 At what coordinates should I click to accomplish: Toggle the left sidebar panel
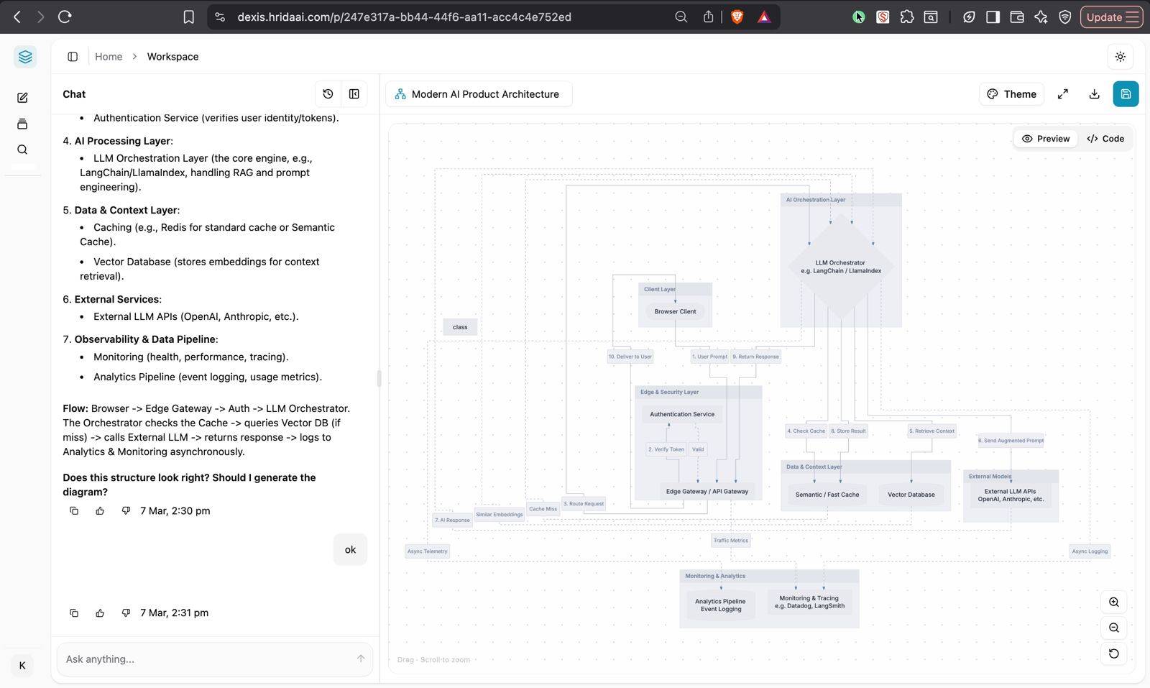pyautogui.click(x=73, y=57)
